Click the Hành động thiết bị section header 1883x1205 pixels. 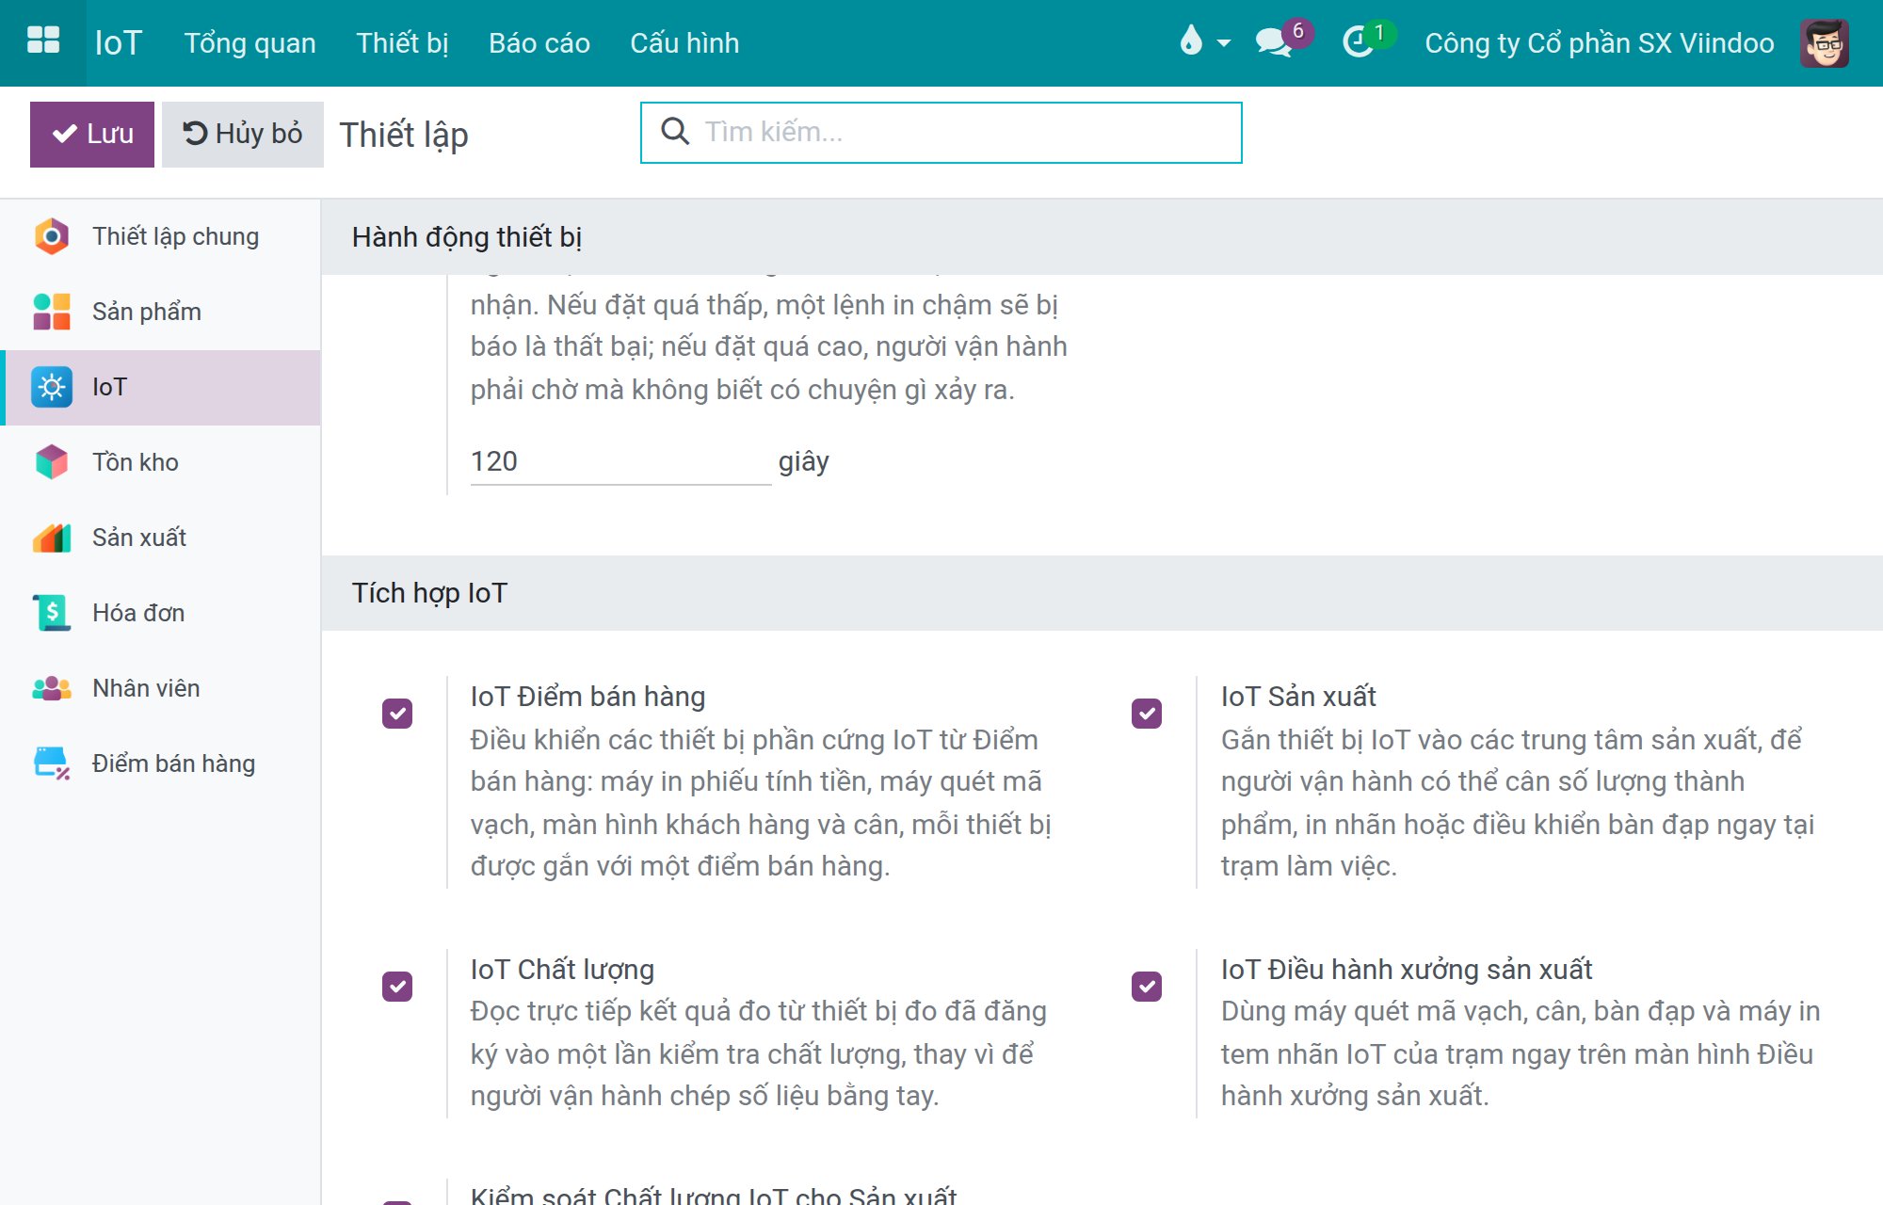[x=467, y=237]
